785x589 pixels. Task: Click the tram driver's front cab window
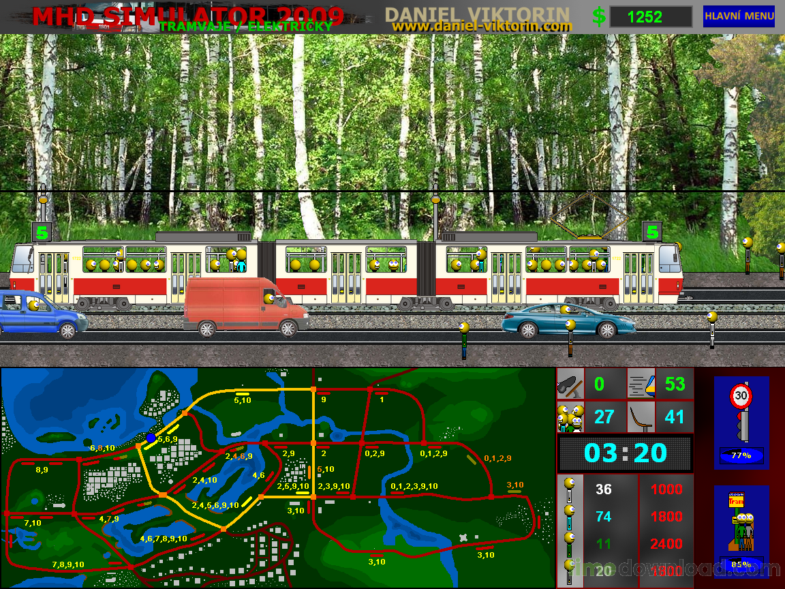(669, 258)
